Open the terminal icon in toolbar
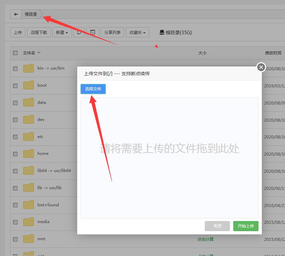Viewport: 285px width, 256px height. point(93,33)
